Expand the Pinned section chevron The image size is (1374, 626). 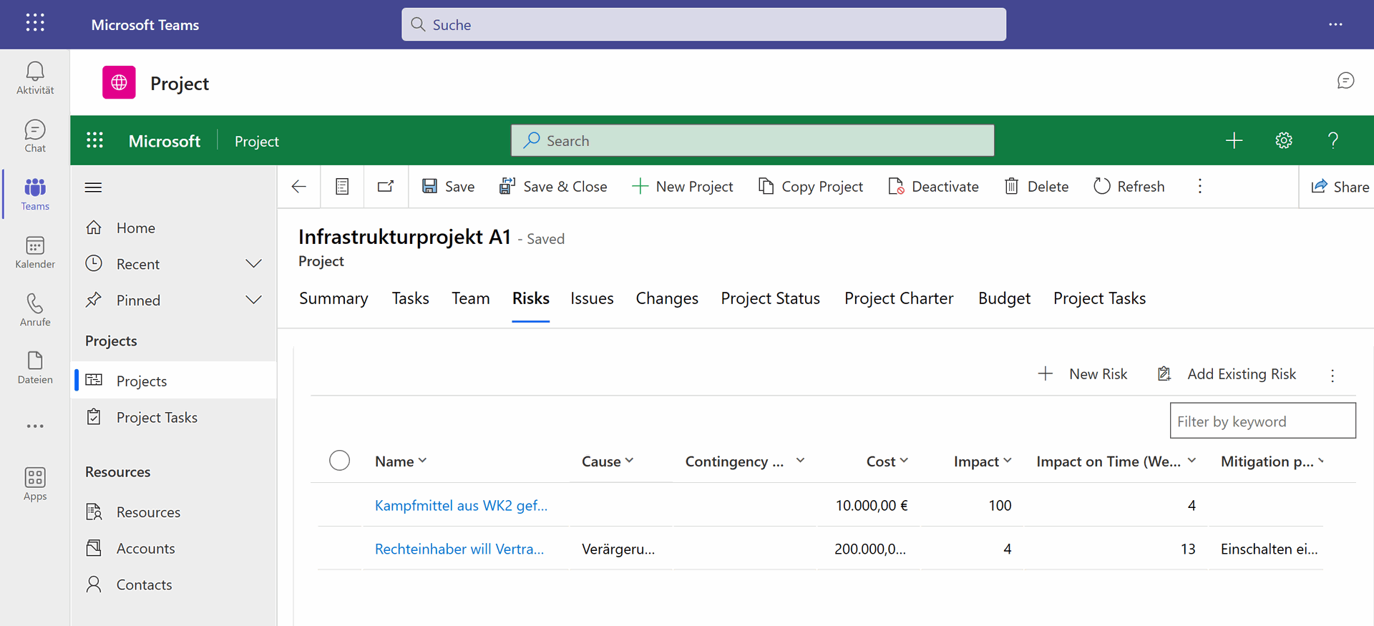253,300
